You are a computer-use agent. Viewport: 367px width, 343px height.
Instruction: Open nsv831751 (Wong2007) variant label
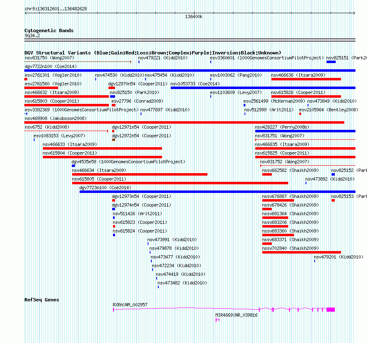[280, 136]
